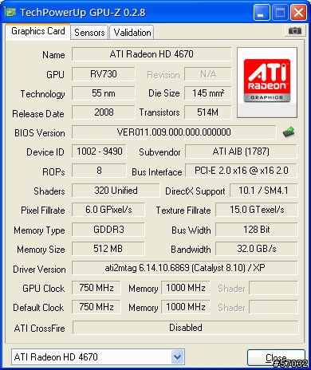Click the "Pixel Fillrate" label
The image size is (311, 370).
pyautogui.click(x=43, y=211)
